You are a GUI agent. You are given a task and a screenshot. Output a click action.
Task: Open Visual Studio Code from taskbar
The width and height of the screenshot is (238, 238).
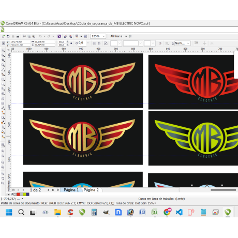point(179,212)
